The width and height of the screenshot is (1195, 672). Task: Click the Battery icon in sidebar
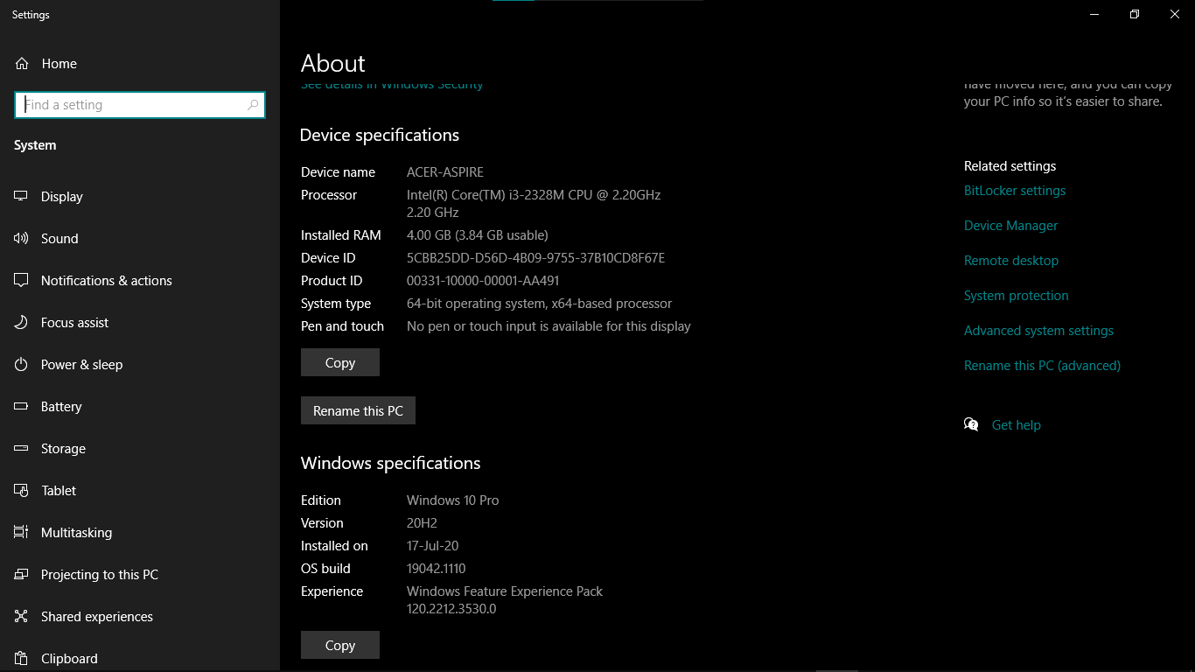[x=22, y=406]
